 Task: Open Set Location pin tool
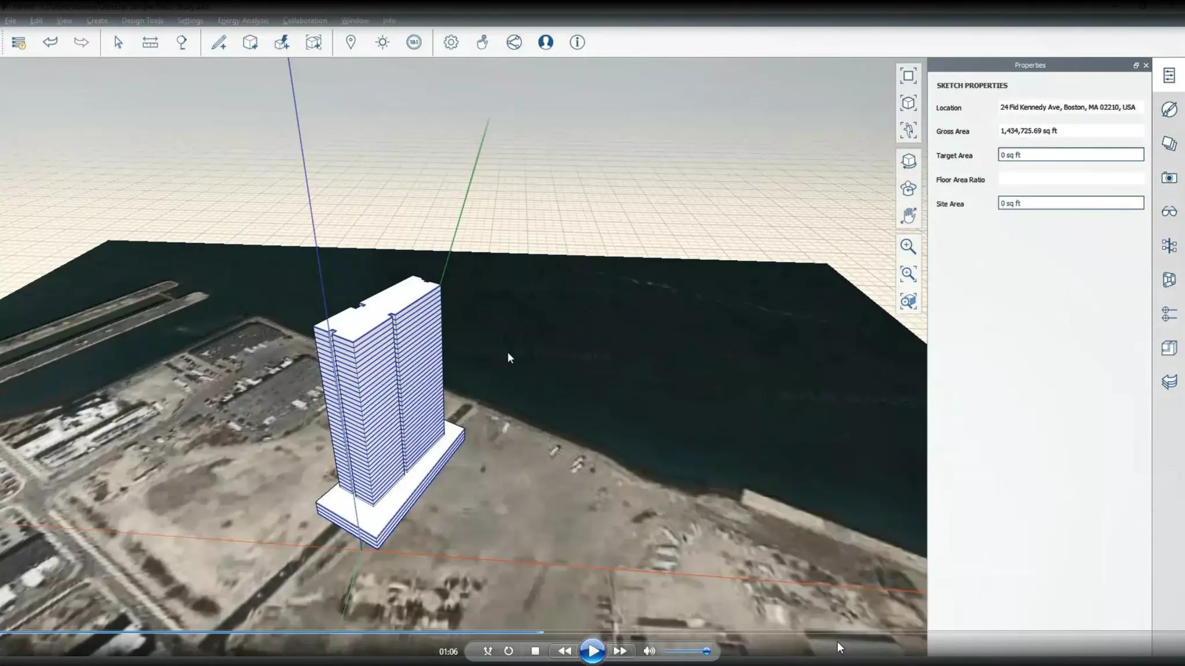pyautogui.click(x=351, y=42)
